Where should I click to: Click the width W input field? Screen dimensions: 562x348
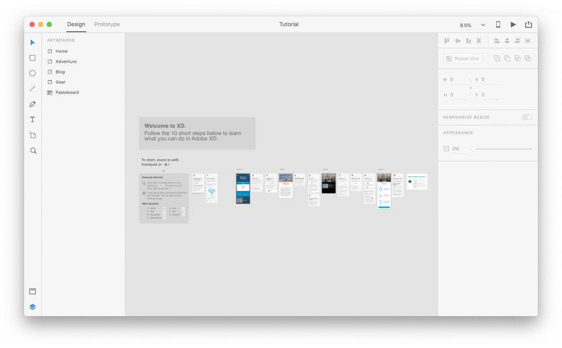[x=459, y=80]
